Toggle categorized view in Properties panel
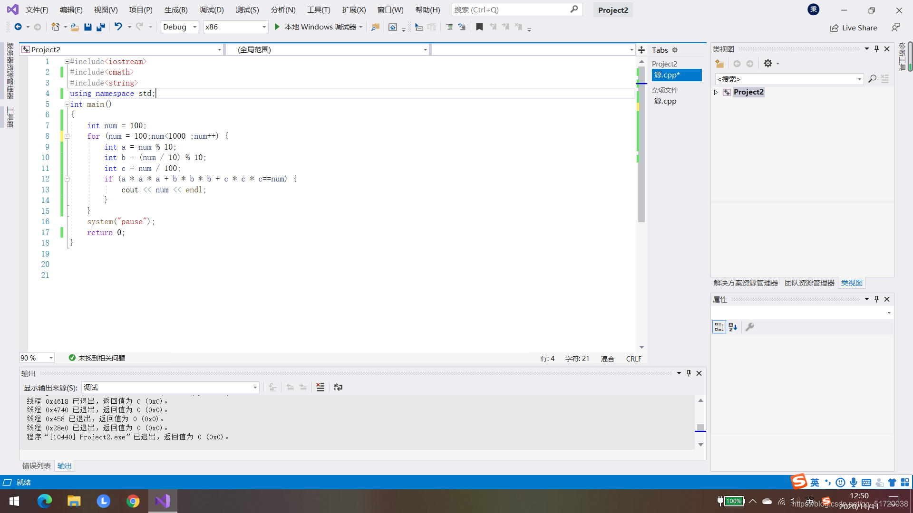The width and height of the screenshot is (913, 513). (719, 327)
